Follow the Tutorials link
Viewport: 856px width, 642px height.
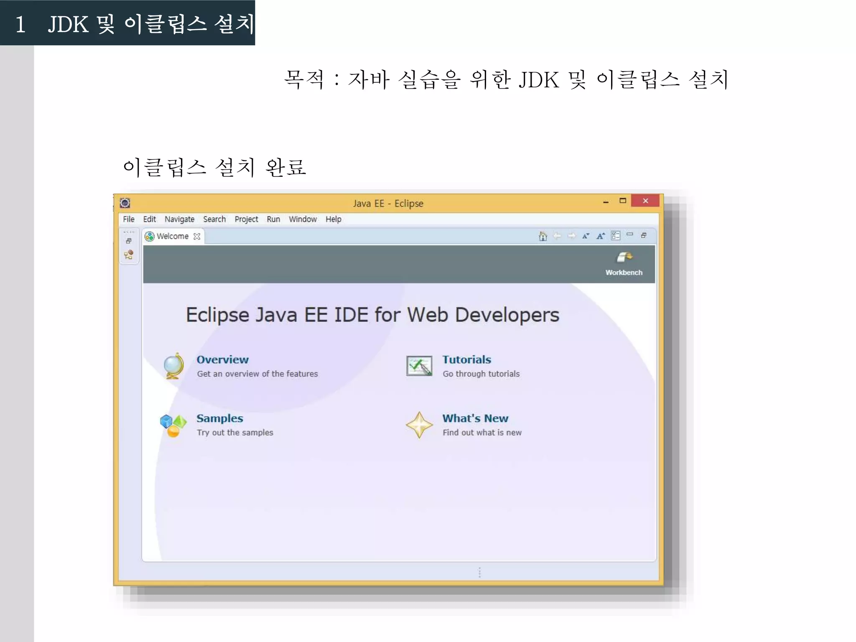pyautogui.click(x=467, y=359)
